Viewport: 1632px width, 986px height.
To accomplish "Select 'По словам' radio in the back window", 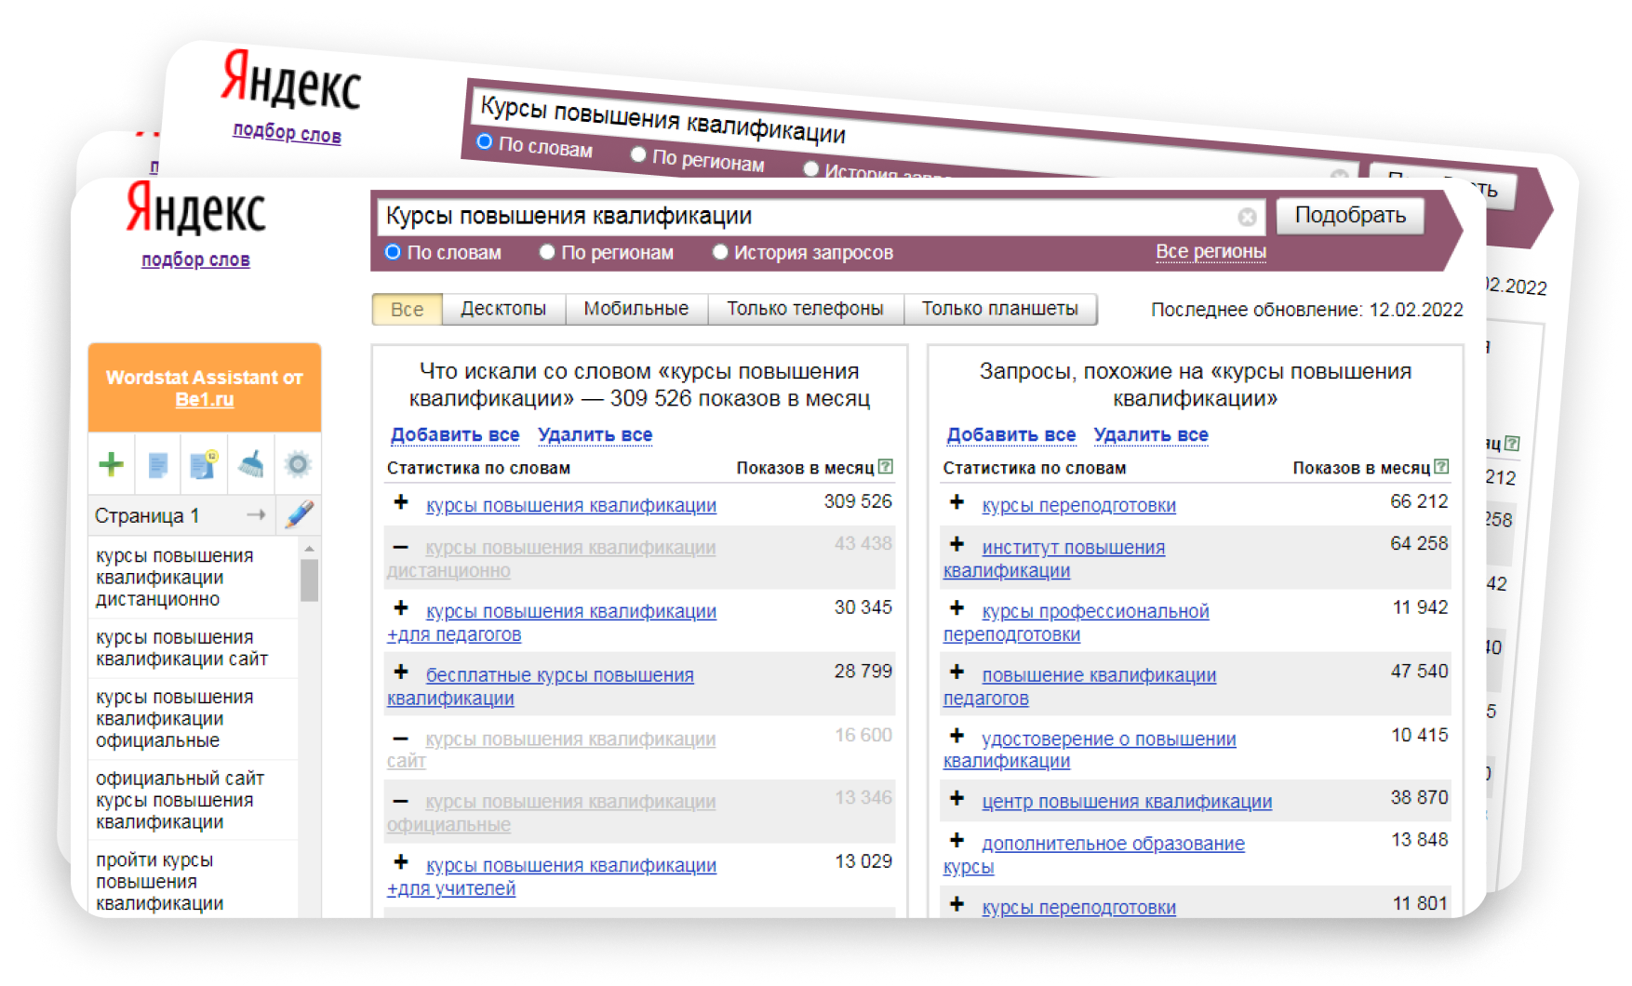I will [x=485, y=142].
